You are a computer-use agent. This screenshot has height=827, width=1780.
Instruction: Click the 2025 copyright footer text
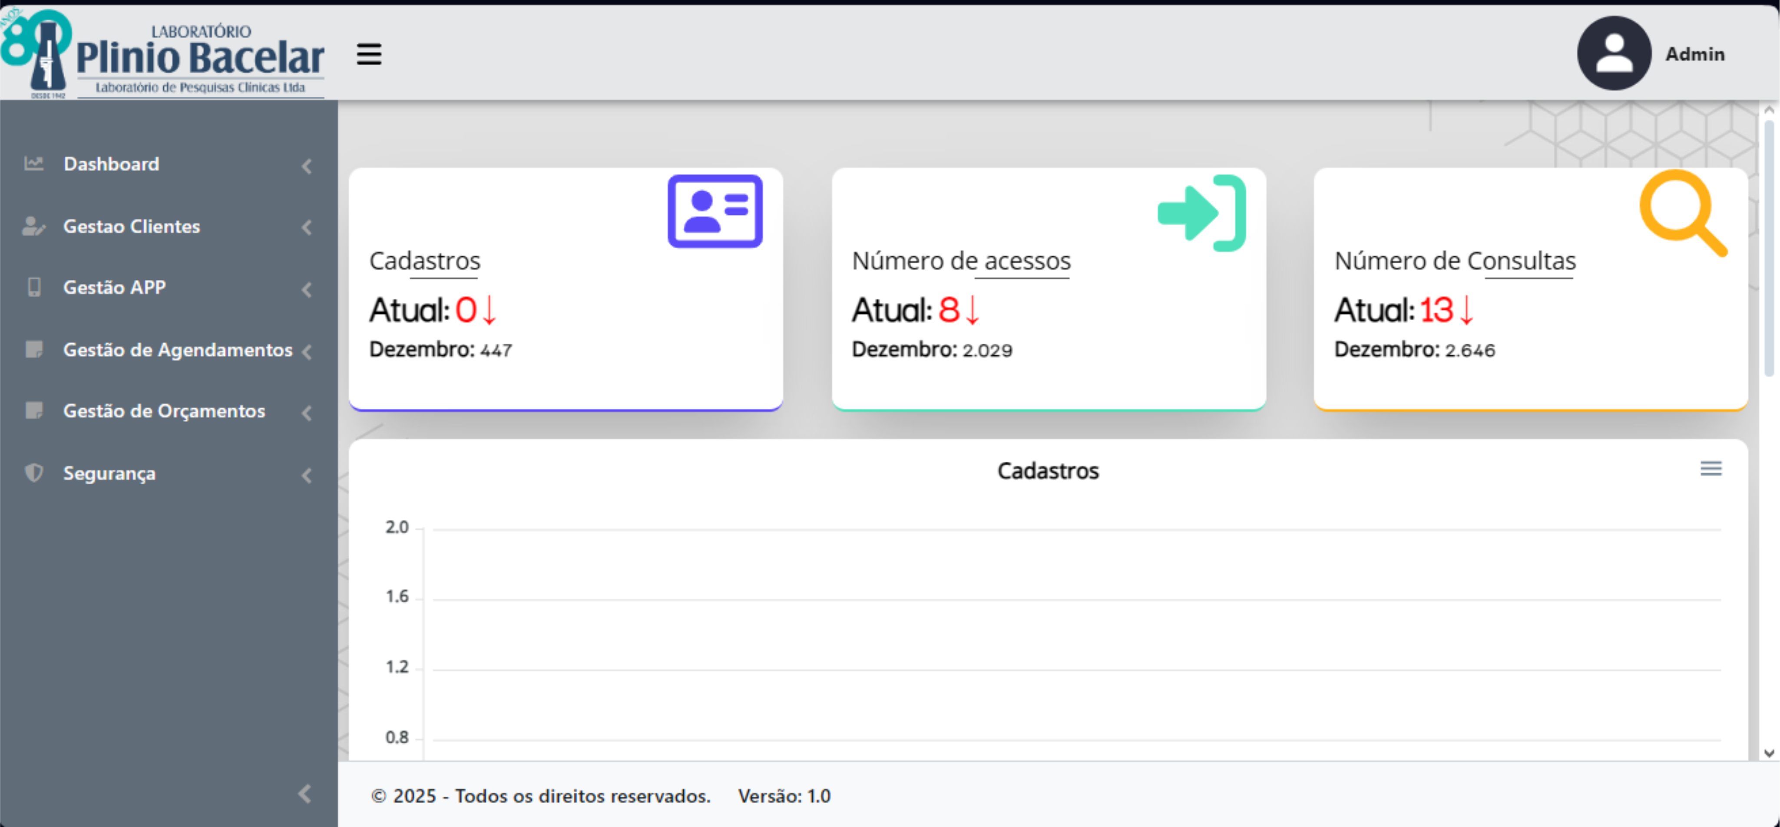[541, 796]
